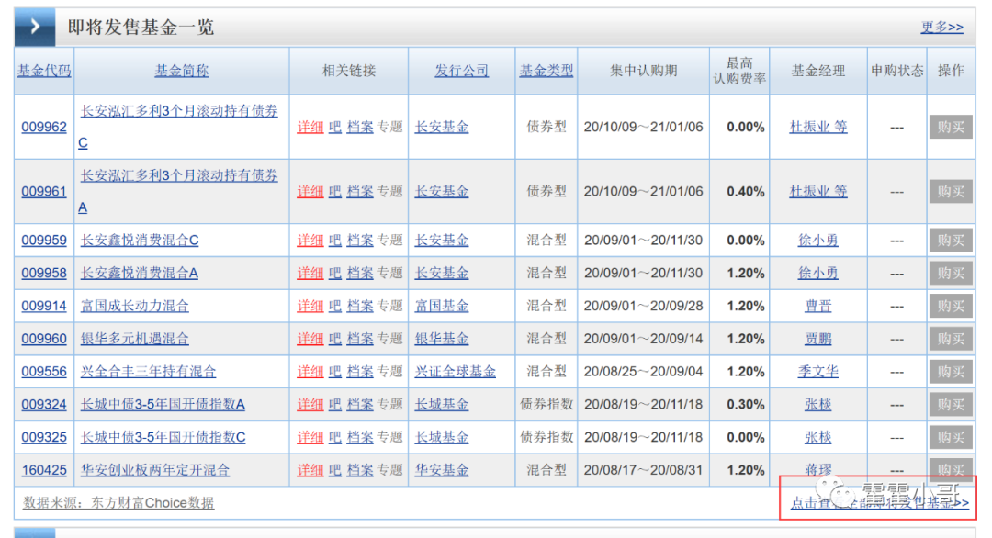
Task: Open fund code 009962
Action: [44, 127]
